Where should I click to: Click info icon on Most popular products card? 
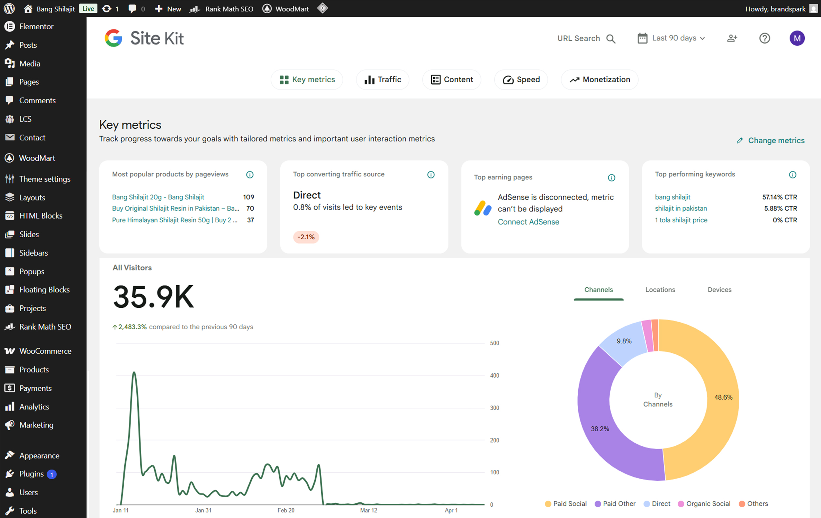(x=250, y=175)
